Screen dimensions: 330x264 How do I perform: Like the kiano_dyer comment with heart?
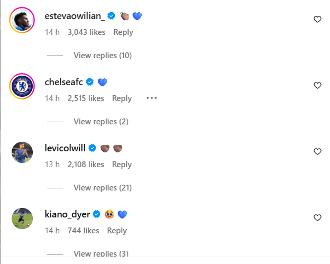click(317, 218)
